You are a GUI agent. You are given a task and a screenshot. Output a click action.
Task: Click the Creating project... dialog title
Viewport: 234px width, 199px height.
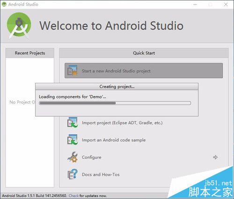[x=117, y=87]
